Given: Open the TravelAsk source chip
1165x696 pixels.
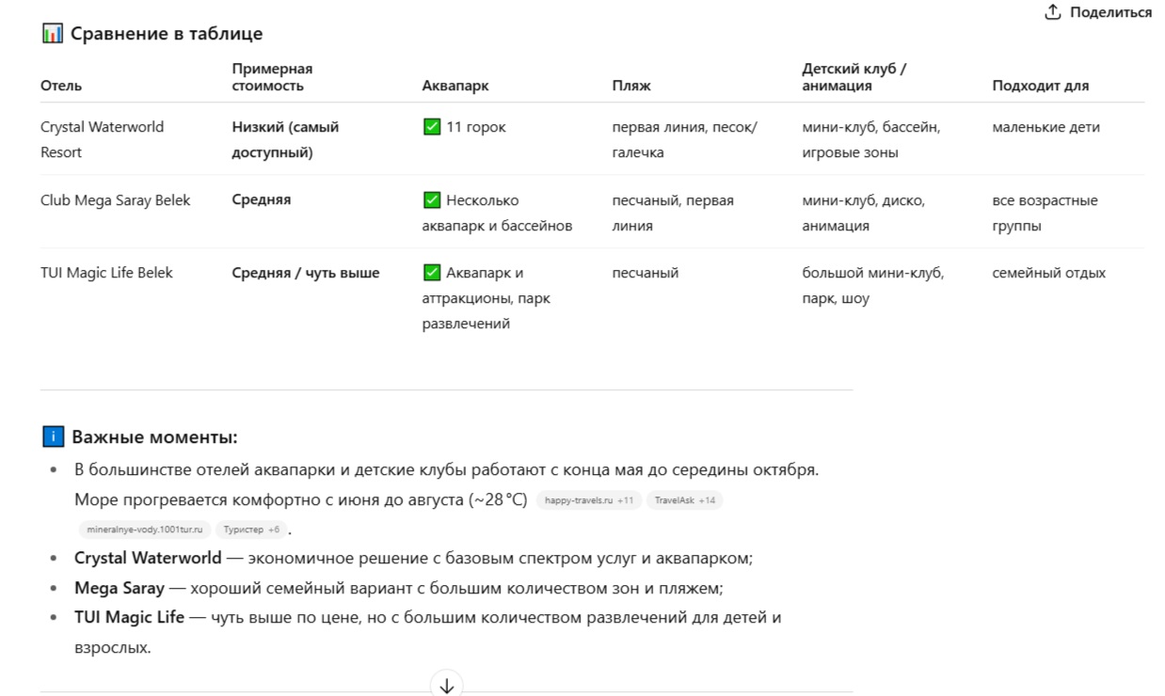Looking at the screenshot, I should (x=684, y=500).
